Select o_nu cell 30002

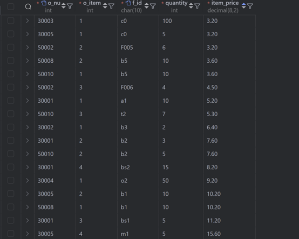click(x=46, y=127)
